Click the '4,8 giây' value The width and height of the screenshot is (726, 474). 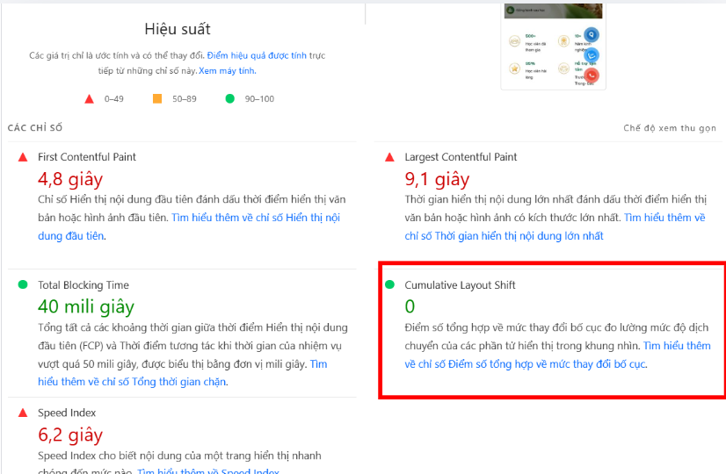(70, 179)
